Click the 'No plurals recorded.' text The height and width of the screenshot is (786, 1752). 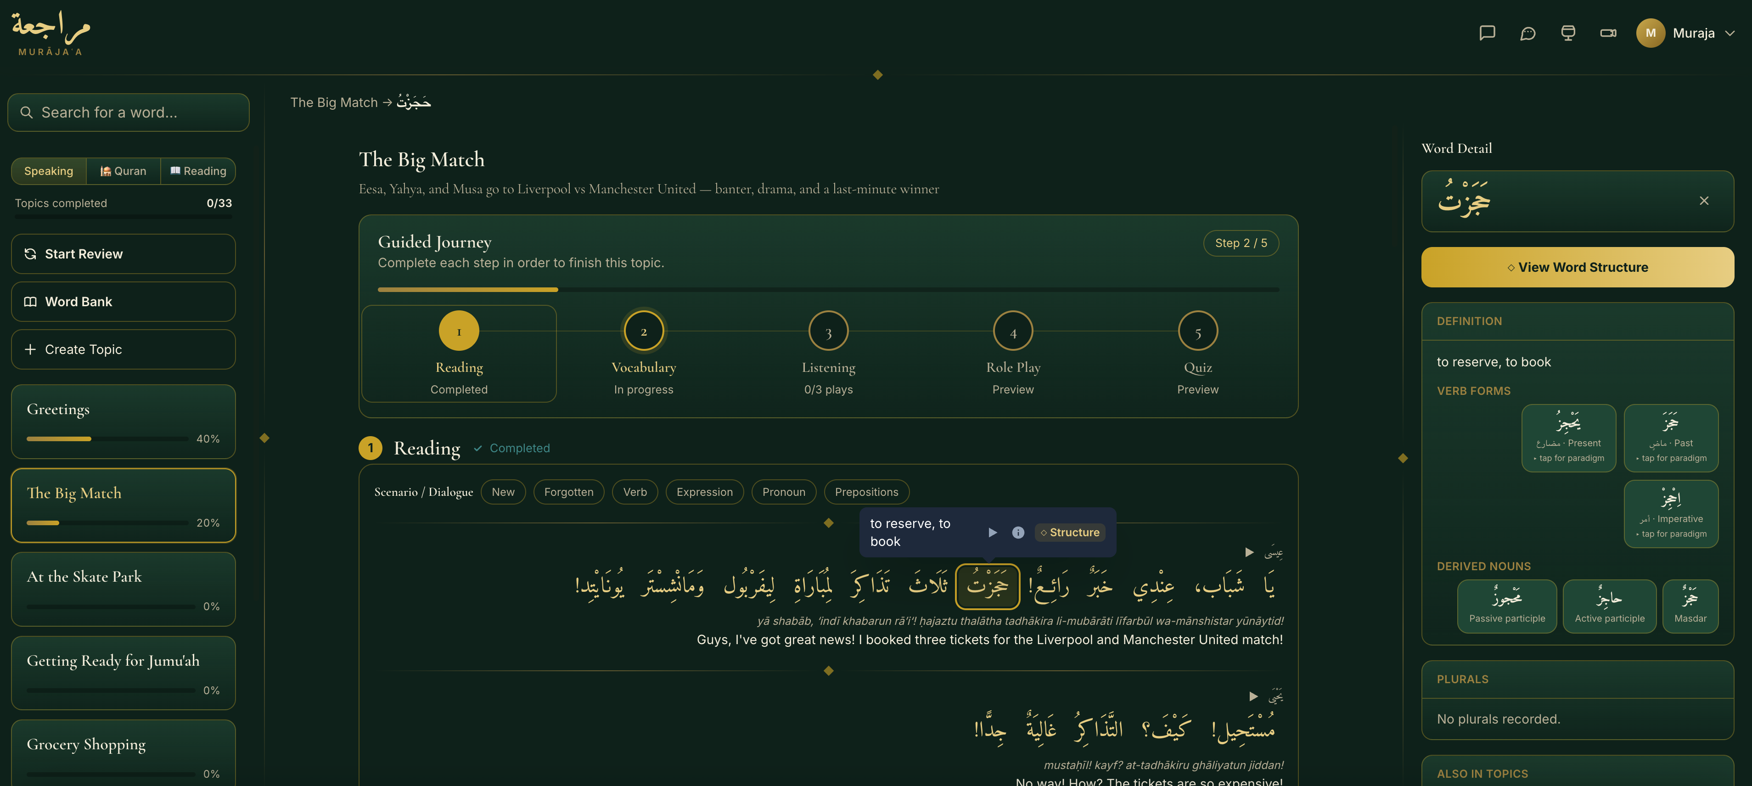(1498, 719)
